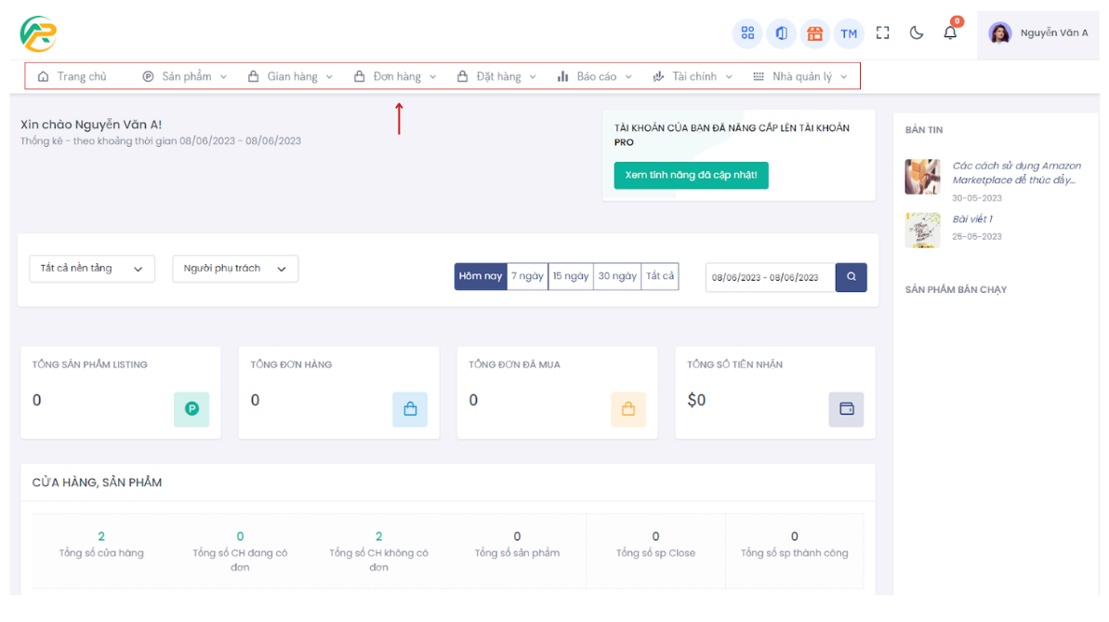The height and width of the screenshot is (622, 1109).
Task: Click Xem tính năng đã cập nhật button
Action: (691, 175)
